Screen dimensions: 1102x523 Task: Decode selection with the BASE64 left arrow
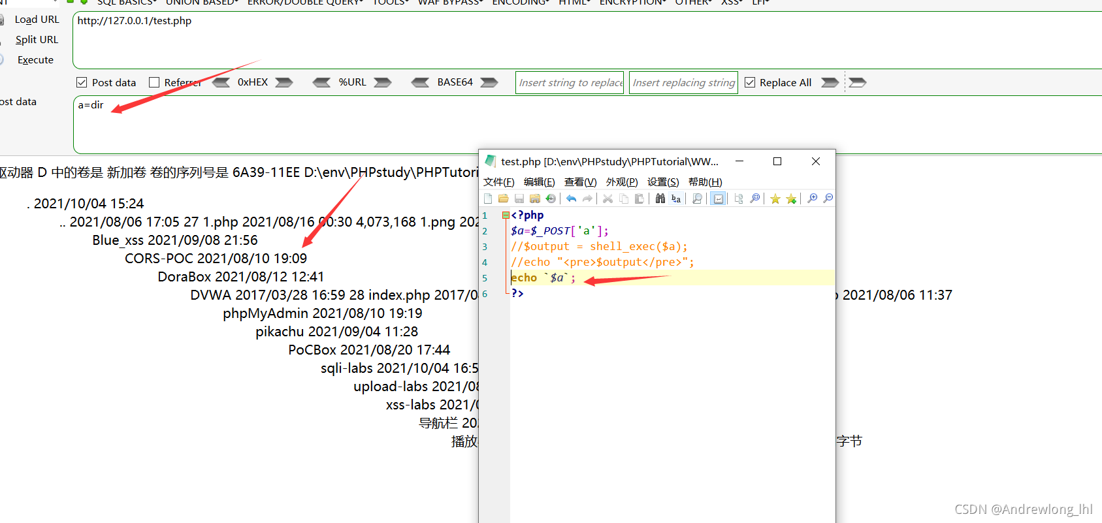(420, 82)
